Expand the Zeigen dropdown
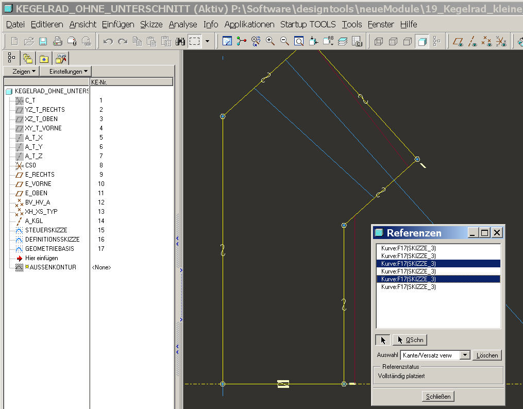 coord(24,71)
